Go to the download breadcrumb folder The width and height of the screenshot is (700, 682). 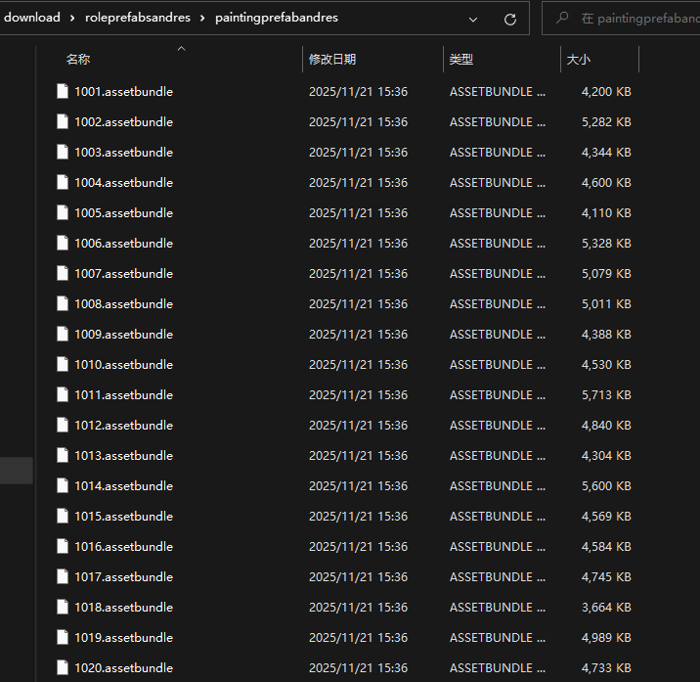[x=32, y=18]
